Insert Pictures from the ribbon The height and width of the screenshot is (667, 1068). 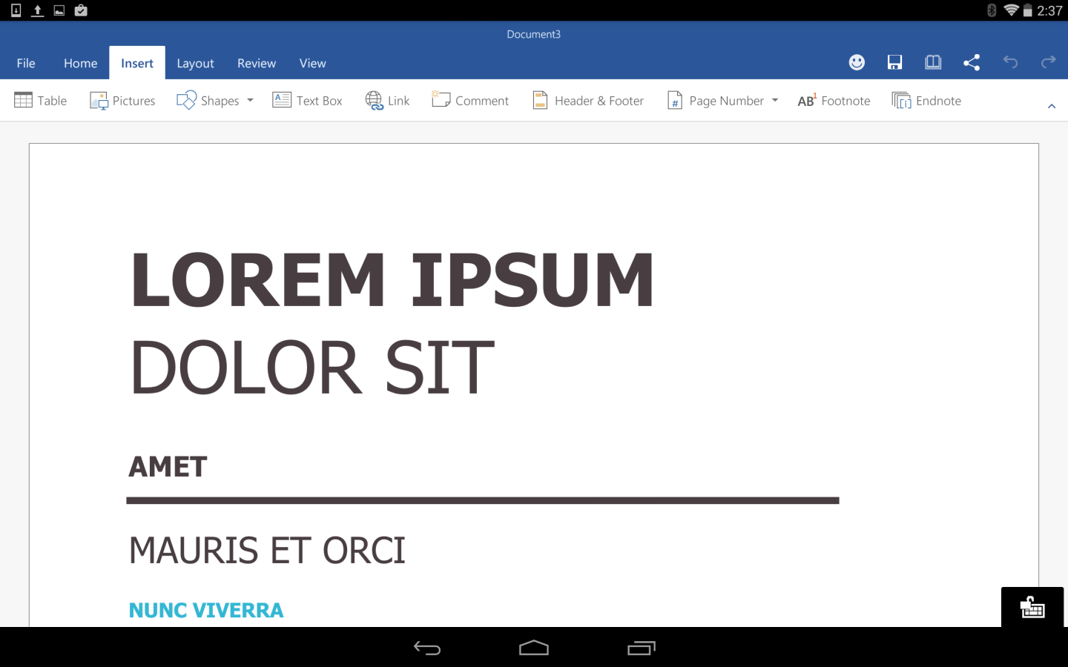pyautogui.click(x=122, y=100)
